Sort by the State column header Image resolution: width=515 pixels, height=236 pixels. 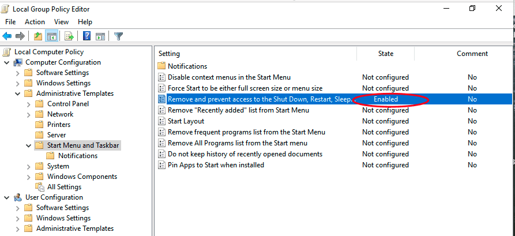[386, 54]
